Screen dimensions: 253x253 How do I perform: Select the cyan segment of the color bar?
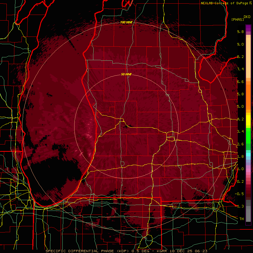[248, 154]
